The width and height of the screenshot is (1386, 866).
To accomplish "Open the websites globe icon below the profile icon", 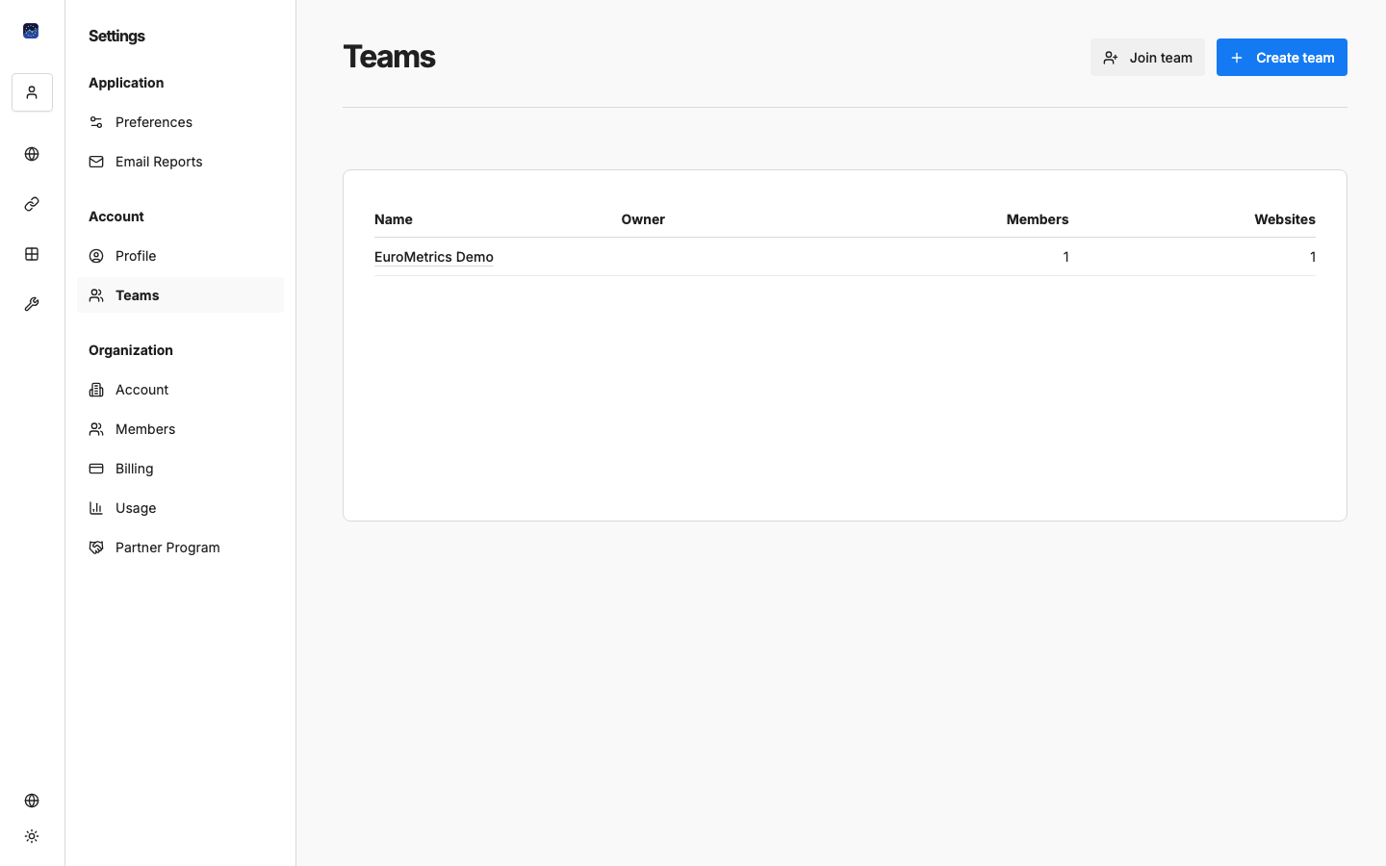I will point(32,154).
